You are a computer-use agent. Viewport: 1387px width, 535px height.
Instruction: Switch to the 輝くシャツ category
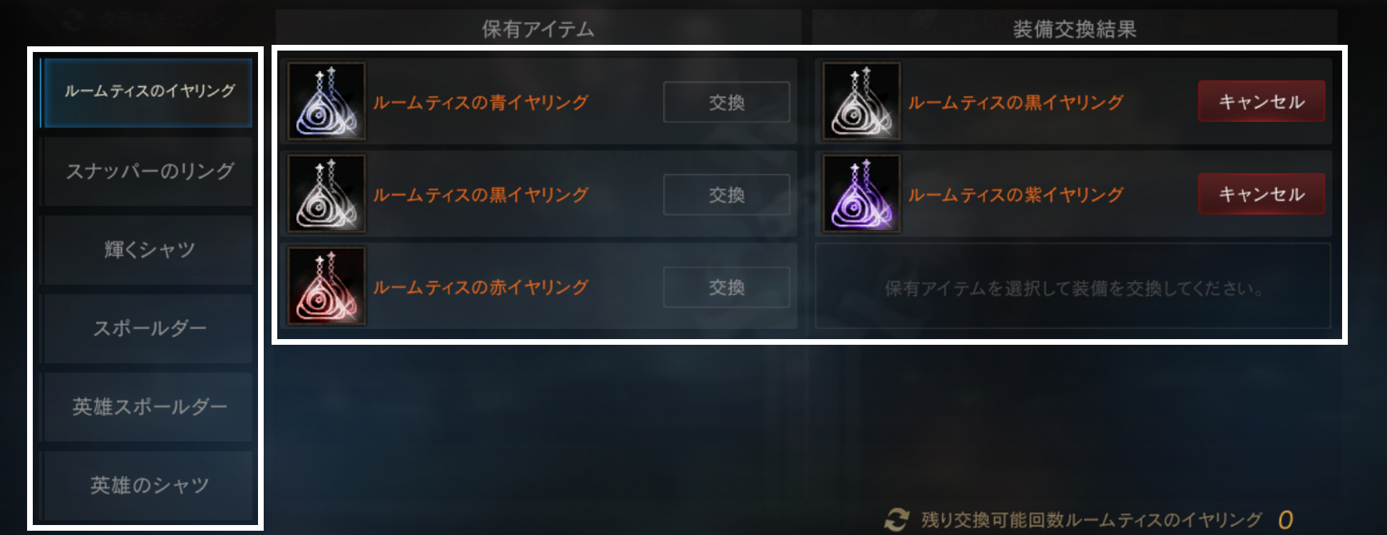point(148,250)
